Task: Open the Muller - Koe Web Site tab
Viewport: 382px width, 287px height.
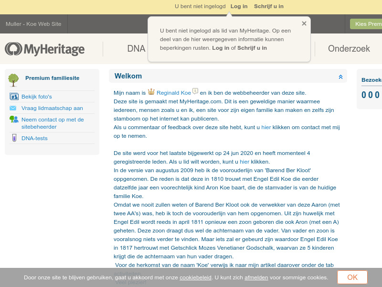Action: (33, 24)
